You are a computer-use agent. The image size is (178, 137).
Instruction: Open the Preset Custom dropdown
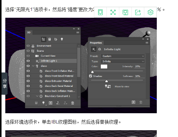[123, 56]
